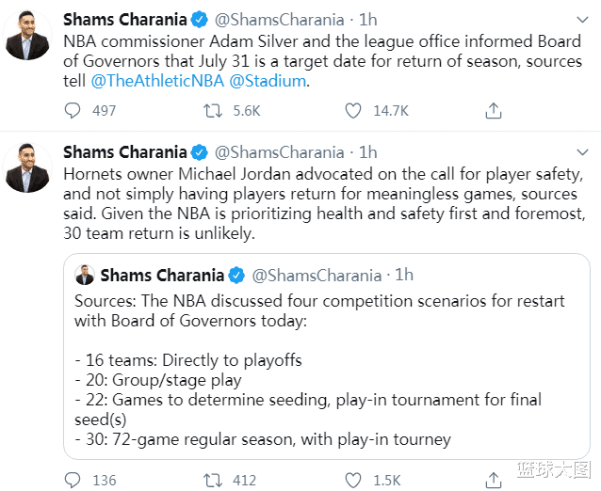601x491 pixels.
Task: Reply to the Michael Jordan tweet
Action: coord(73,480)
